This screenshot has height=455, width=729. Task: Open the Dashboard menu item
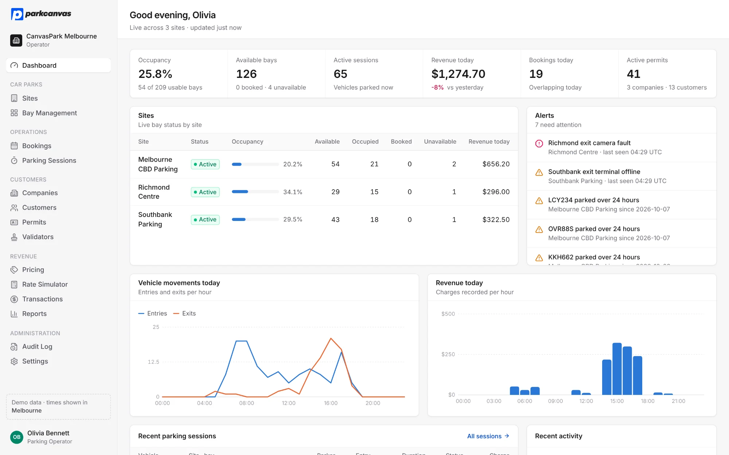point(58,66)
